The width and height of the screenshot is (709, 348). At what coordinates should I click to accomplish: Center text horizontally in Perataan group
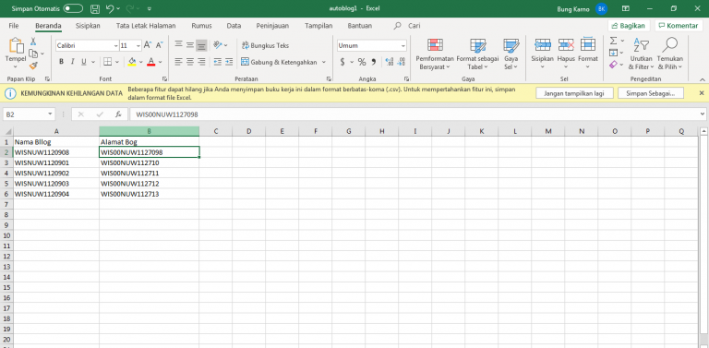point(190,62)
